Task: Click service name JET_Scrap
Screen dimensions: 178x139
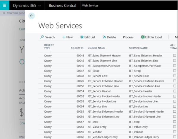Action: (x=135, y=71)
